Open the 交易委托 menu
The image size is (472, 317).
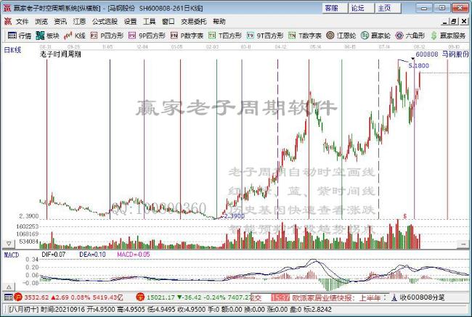(194, 21)
